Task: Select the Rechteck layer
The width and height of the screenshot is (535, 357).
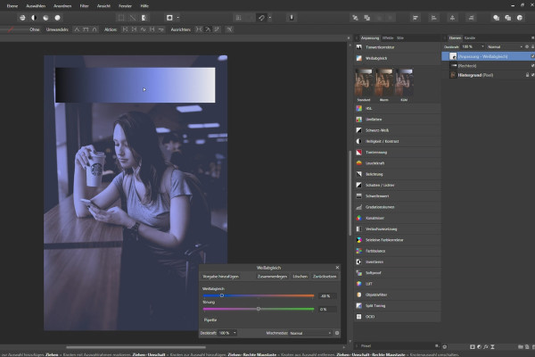Action: 488,65
